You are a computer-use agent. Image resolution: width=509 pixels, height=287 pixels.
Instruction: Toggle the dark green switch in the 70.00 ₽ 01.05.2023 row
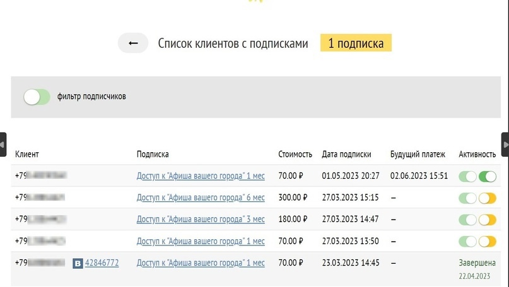click(x=487, y=177)
